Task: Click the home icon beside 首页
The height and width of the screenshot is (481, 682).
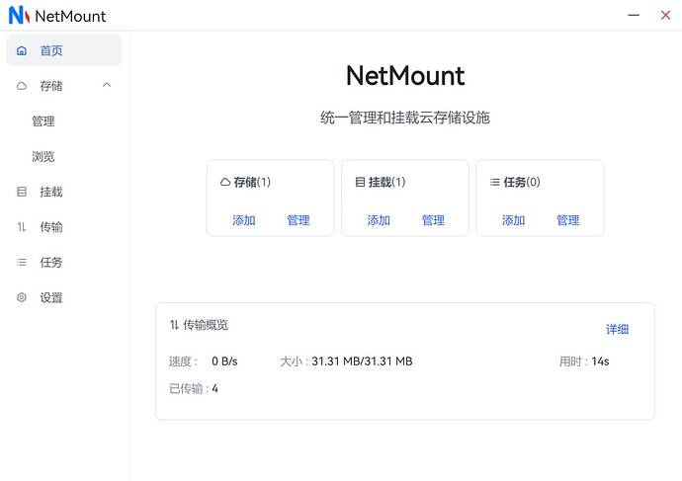Action: (x=22, y=50)
